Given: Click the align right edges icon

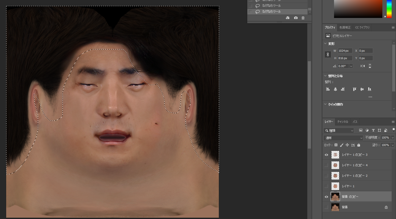Looking at the screenshot, I should [343, 89].
